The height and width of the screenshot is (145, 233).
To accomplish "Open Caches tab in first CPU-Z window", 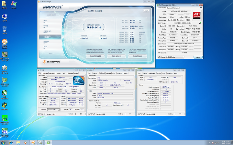I will tap(46, 73).
